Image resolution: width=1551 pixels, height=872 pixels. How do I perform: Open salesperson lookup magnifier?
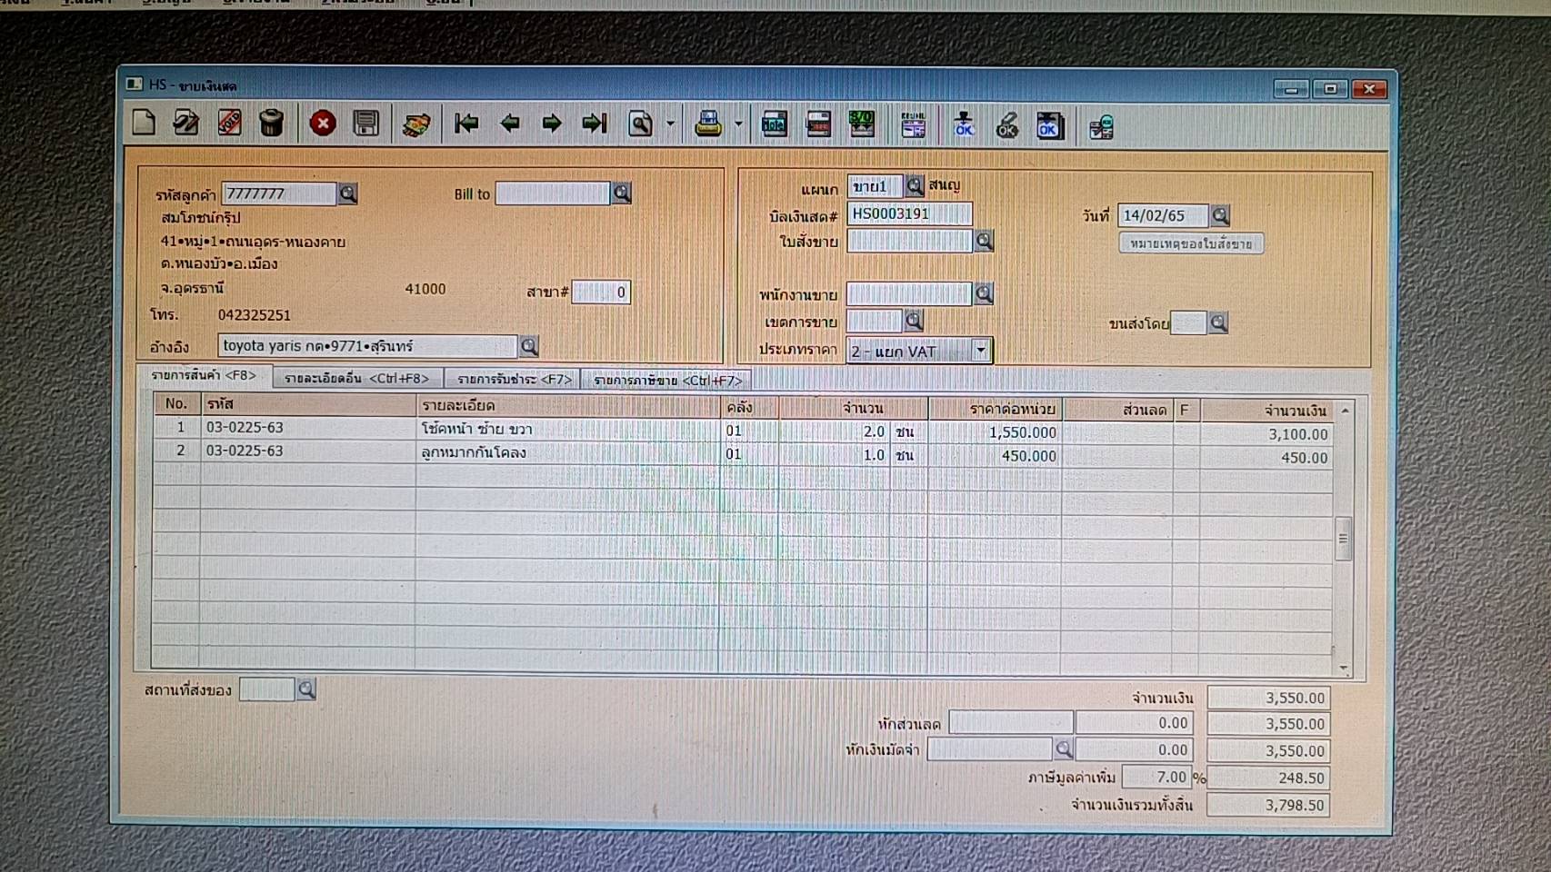coord(984,293)
